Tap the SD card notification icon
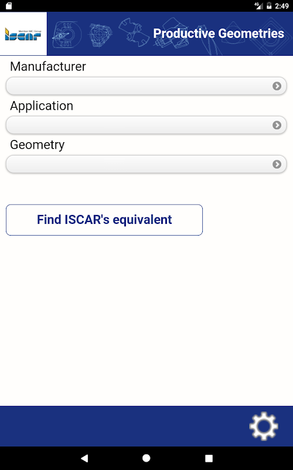Screen dimensions: 293x470 point(9,6)
